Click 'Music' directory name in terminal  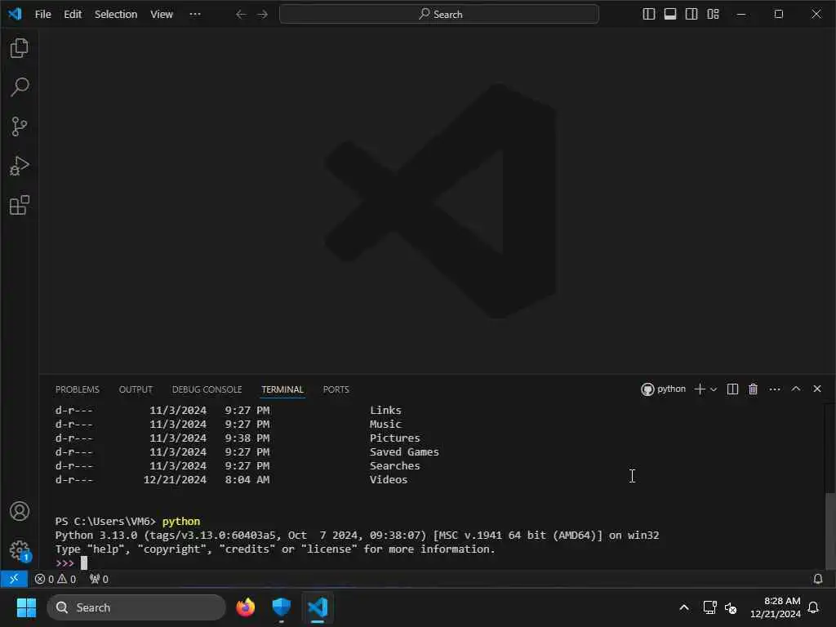click(x=385, y=425)
